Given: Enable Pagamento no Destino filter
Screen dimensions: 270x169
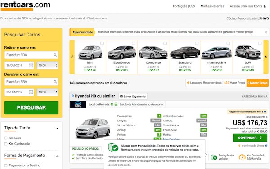Looking at the screenshot, I should click(x=6, y=165).
